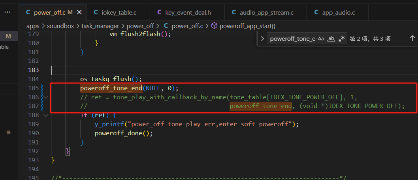Switch to the audio_app_stream.c tab

tap(265, 12)
